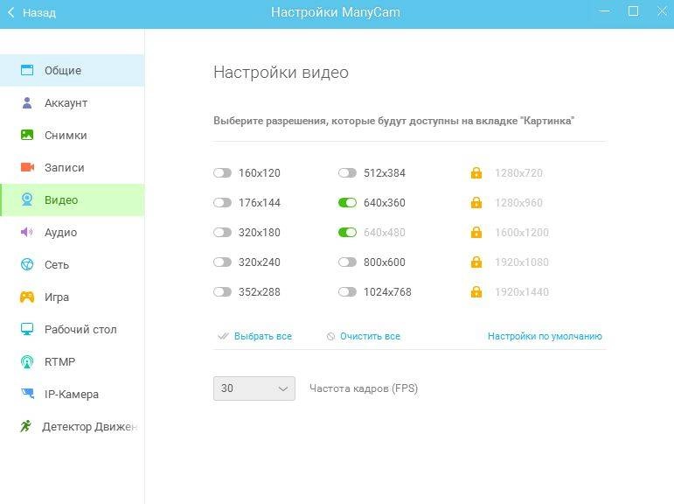Click the back arrow icon in title bar
Screen dimensions: 674x504
click(11, 13)
